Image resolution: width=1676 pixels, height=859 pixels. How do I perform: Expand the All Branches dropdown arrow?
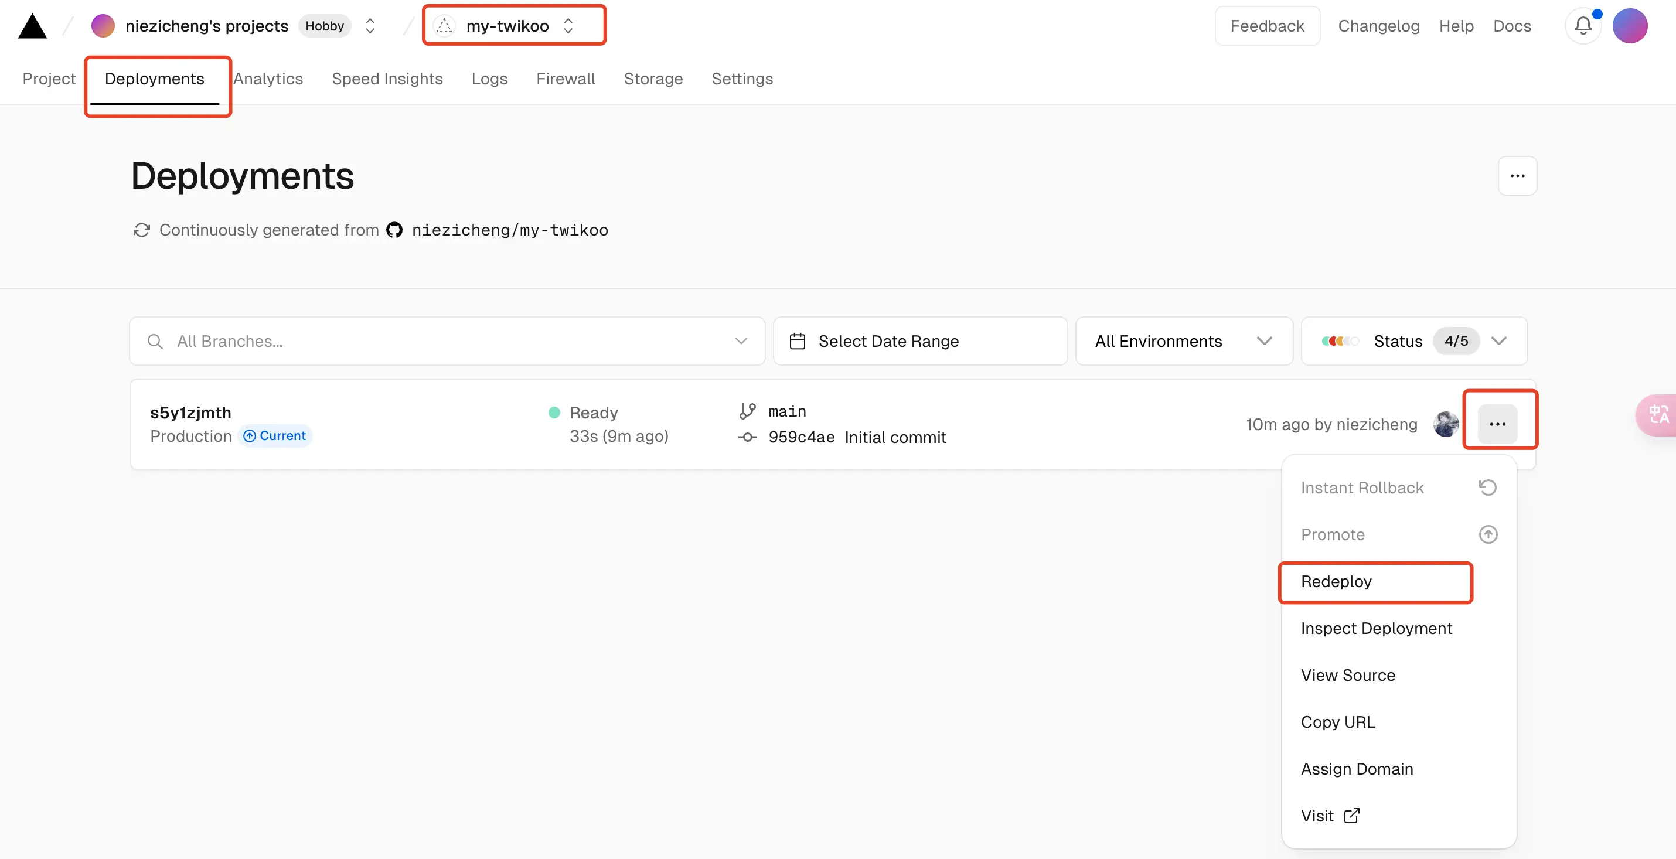(x=741, y=341)
